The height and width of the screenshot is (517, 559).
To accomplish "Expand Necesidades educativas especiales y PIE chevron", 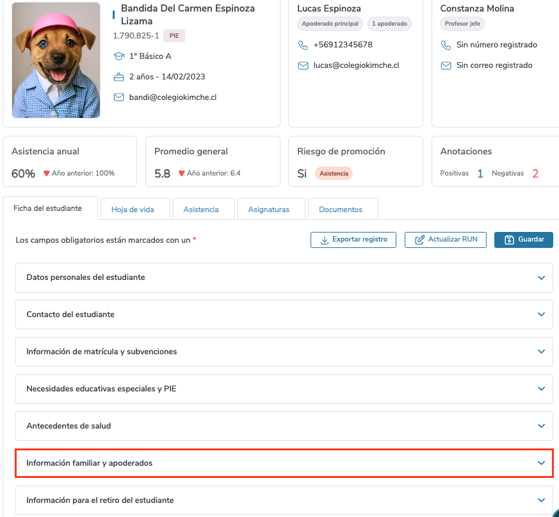I will (541, 389).
